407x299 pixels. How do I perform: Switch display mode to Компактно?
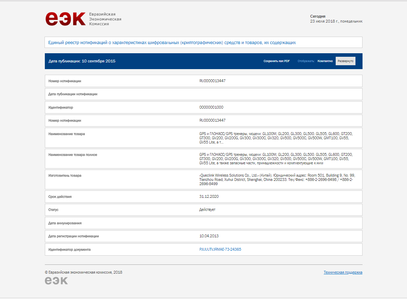[x=325, y=61]
